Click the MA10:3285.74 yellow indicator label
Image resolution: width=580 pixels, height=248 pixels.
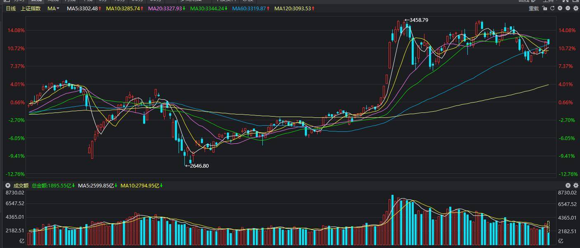click(123, 8)
